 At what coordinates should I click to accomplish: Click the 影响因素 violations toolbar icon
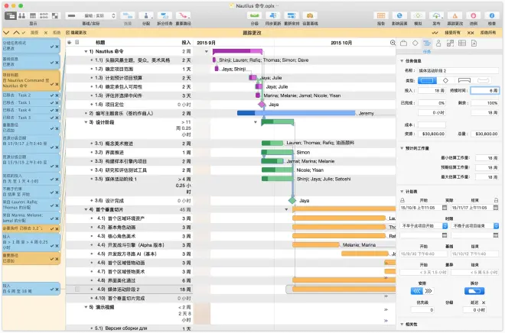pyautogui.click(x=399, y=15)
